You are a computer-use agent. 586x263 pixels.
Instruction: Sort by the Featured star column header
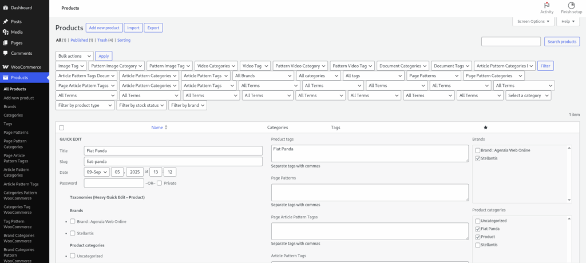click(x=485, y=127)
